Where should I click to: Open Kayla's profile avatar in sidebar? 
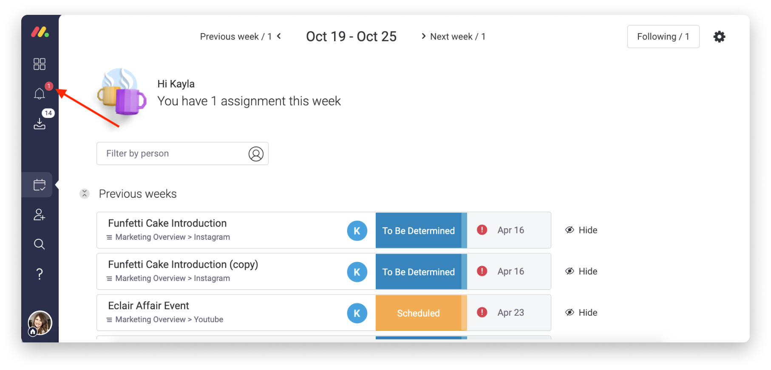pyautogui.click(x=40, y=323)
